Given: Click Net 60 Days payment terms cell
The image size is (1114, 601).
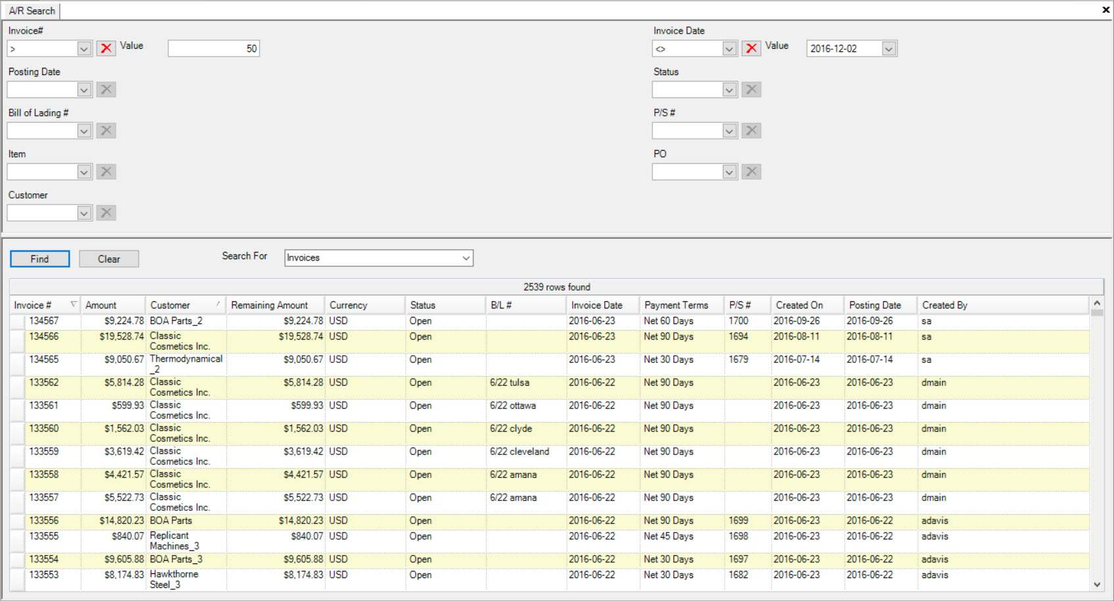Looking at the screenshot, I should (682, 322).
